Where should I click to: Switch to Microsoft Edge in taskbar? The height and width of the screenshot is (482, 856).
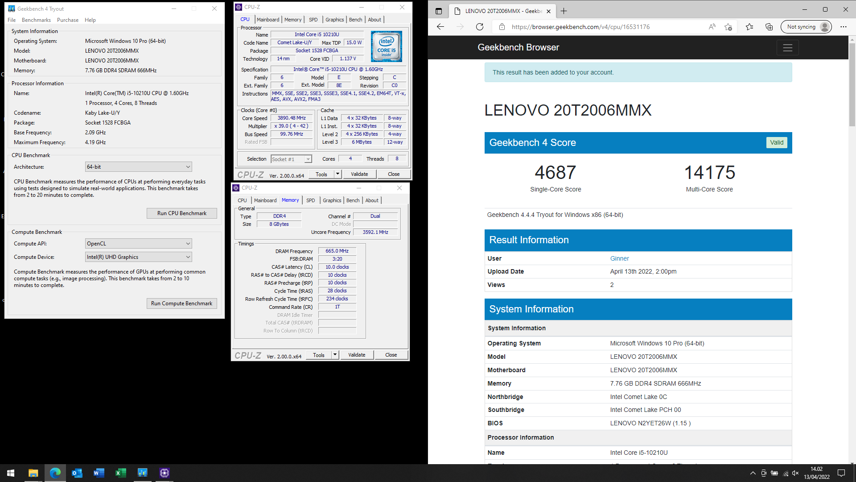click(x=55, y=473)
